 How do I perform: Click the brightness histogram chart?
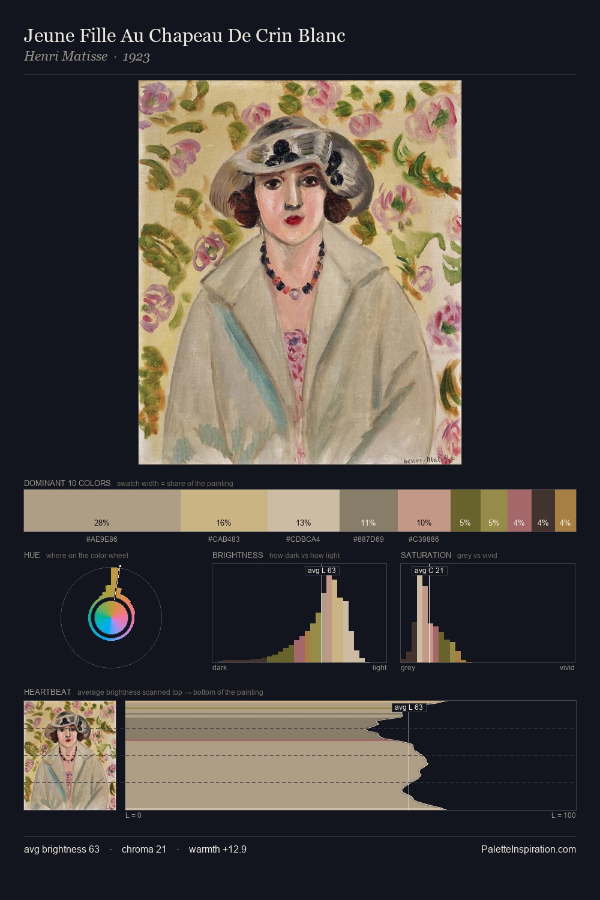click(299, 613)
